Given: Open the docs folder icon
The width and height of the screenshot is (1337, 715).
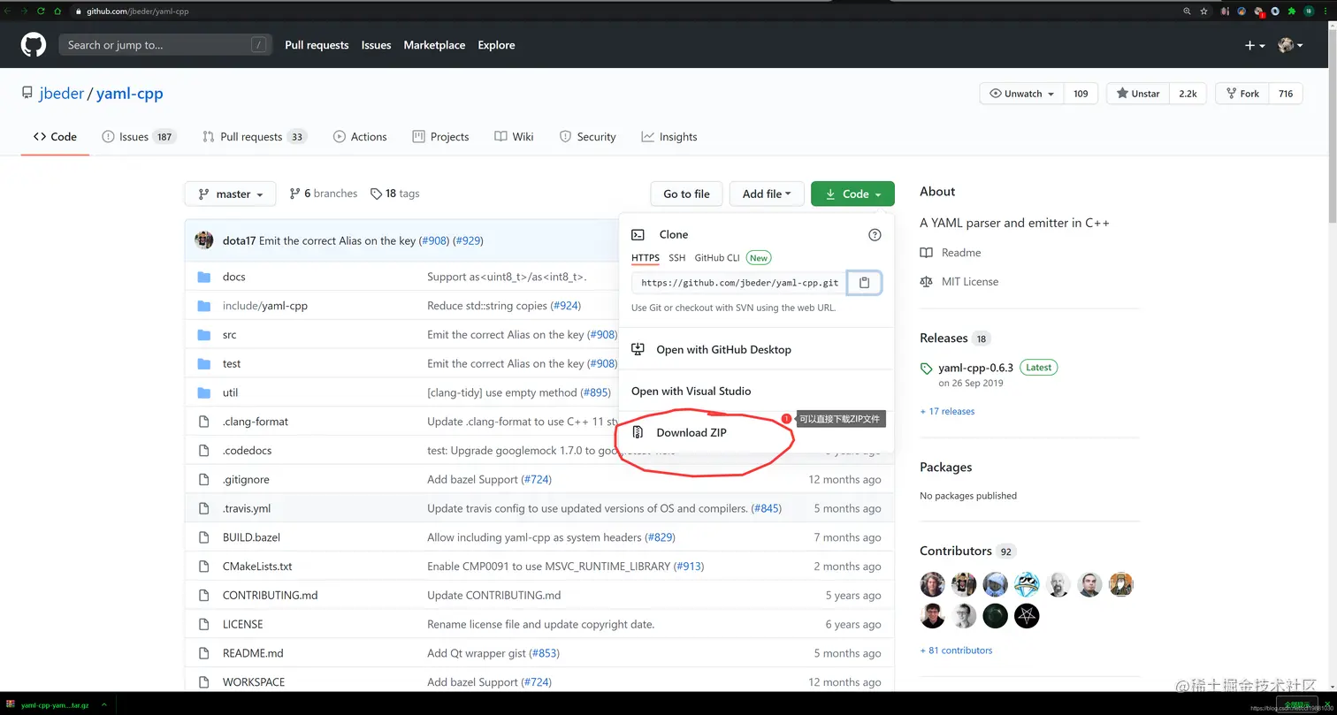Looking at the screenshot, I should (204, 277).
